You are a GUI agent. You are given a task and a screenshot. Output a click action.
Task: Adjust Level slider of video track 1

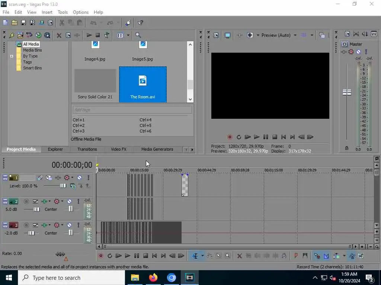(63, 186)
